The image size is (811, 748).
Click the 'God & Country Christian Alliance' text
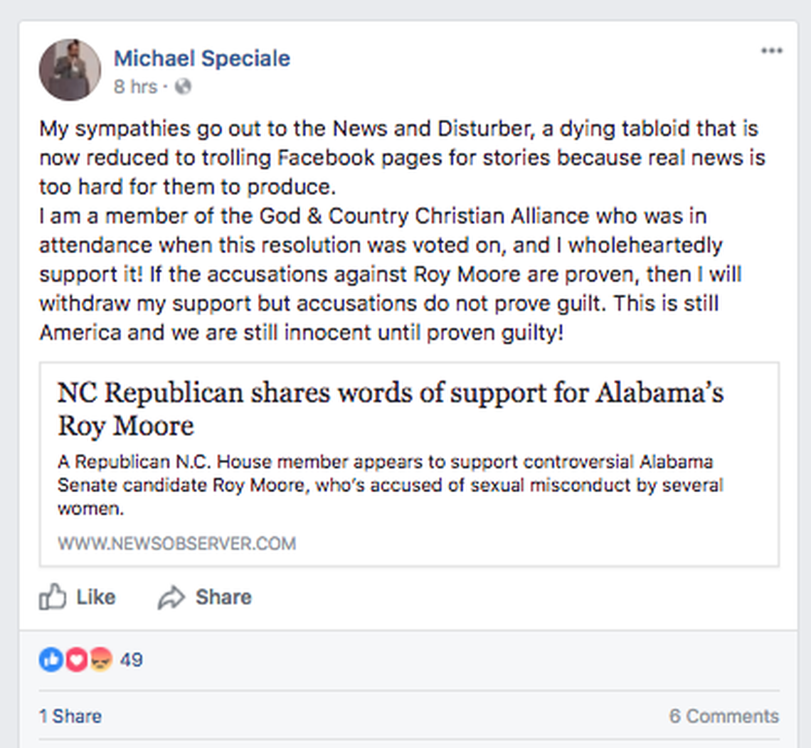point(398,215)
